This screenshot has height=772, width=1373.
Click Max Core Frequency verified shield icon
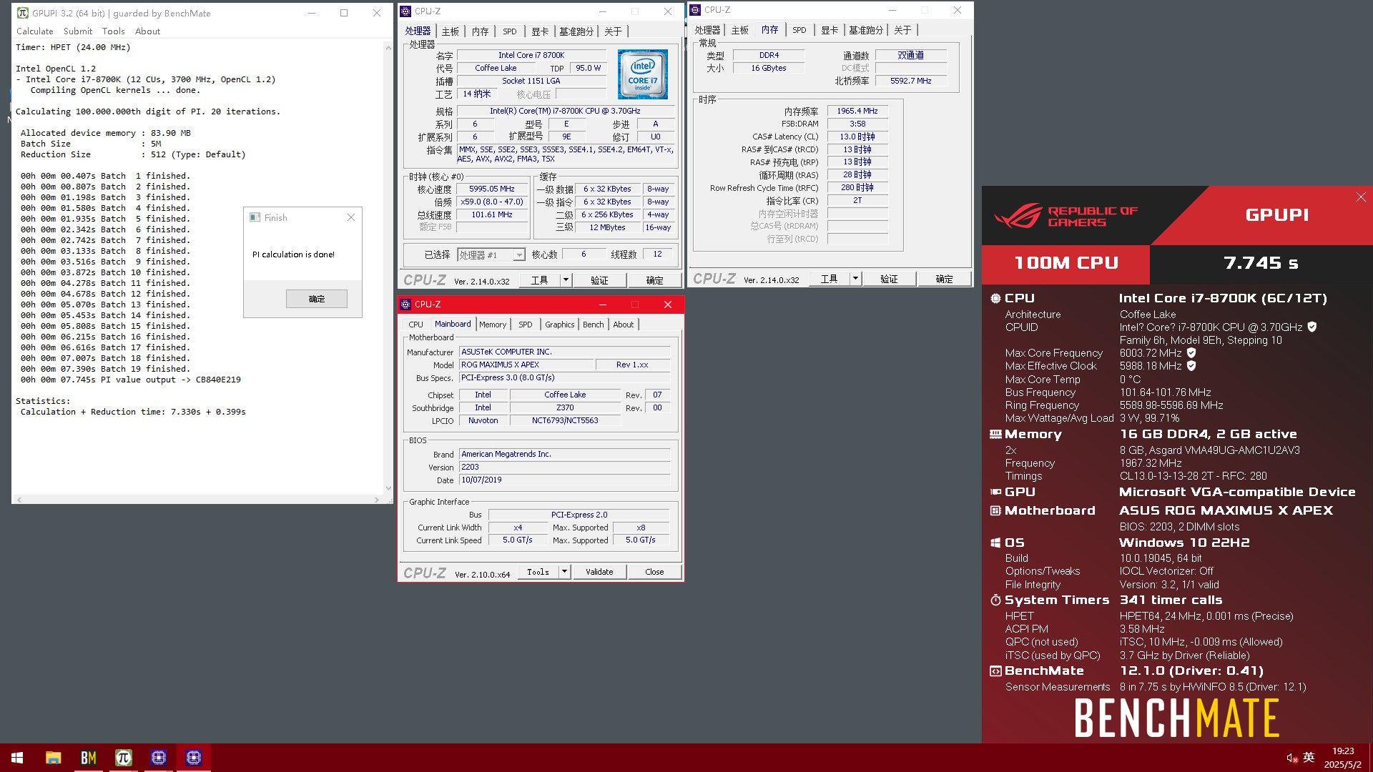(x=1191, y=352)
